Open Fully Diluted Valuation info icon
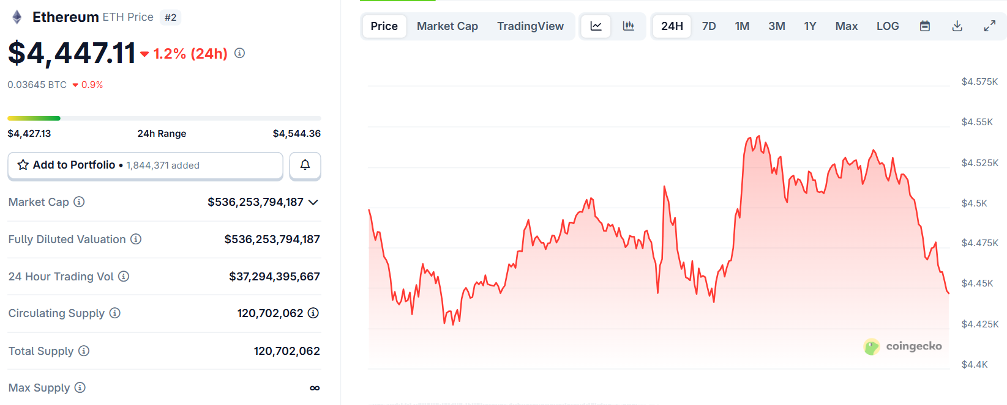Viewport: 1007px width, 405px height. [x=136, y=239]
